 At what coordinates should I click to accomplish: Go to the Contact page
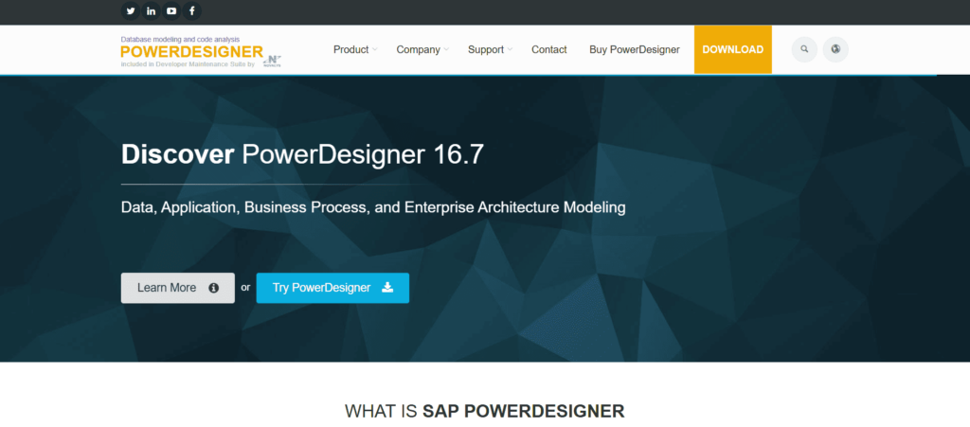tap(549, 49)
